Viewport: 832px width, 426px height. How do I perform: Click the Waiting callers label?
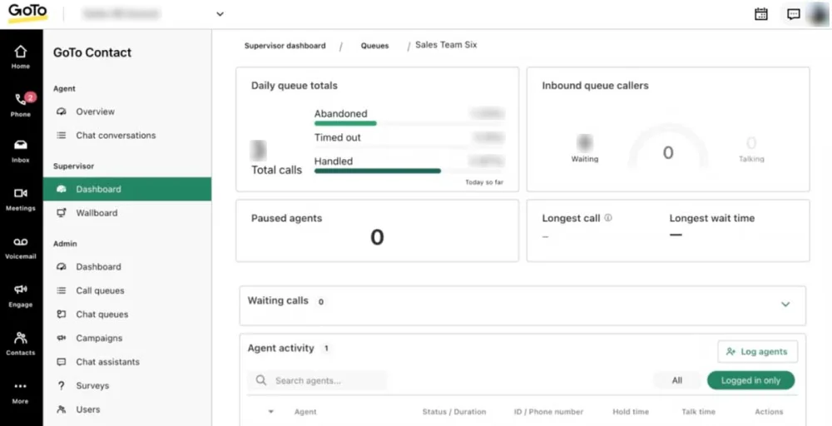(584, 159)
